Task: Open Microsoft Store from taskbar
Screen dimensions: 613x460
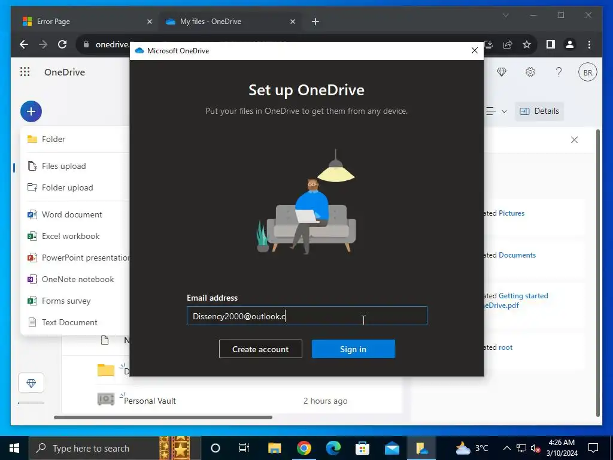Action: click(x=362, y=448)
